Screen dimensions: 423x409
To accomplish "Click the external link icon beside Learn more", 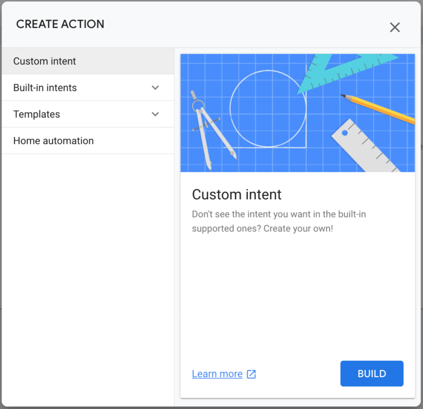I will 251,374.
